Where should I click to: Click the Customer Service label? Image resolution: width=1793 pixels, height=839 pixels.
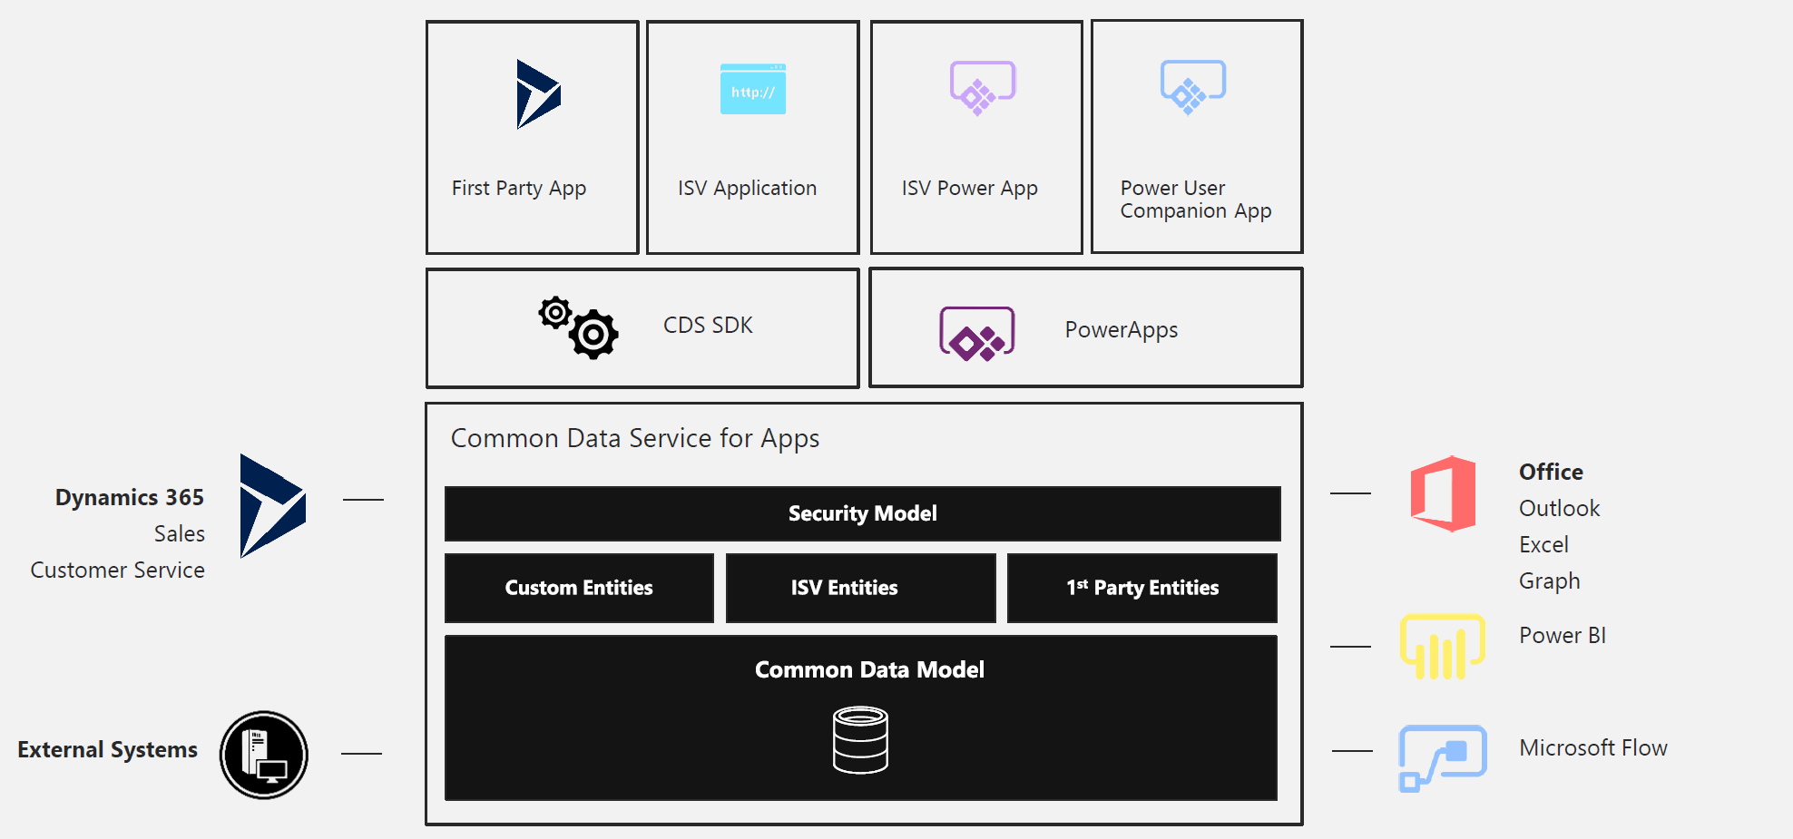click(117, 570)
